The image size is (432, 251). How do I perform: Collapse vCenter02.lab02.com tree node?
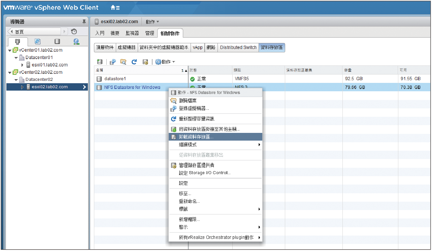[10, 72]
